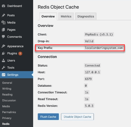
Task: Switch to the Metrics tab
Action: tap(66, 16)
